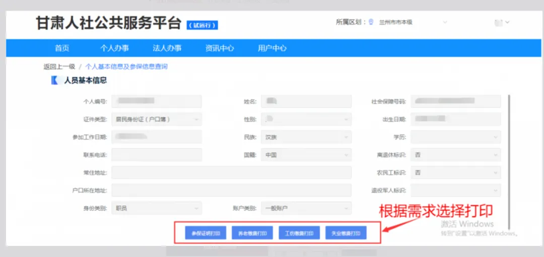Open the 民族 dropdown showing 汉族
Image resolution: width=544 pixels, height=257 pixels.
[306, 137]
